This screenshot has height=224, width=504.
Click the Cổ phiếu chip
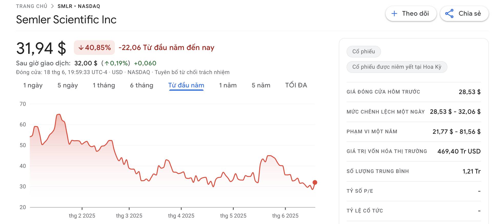pos(364,52)
